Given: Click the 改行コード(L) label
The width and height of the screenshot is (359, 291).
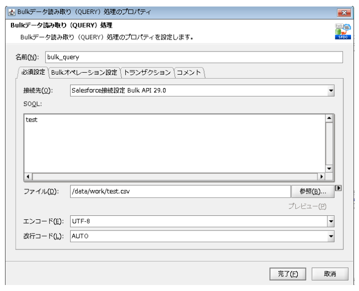Looking at the screenshot, I should click(x=44, y=236).
